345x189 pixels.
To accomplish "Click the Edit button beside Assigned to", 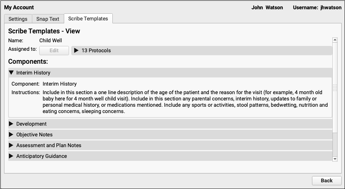I will pos(54,50).
